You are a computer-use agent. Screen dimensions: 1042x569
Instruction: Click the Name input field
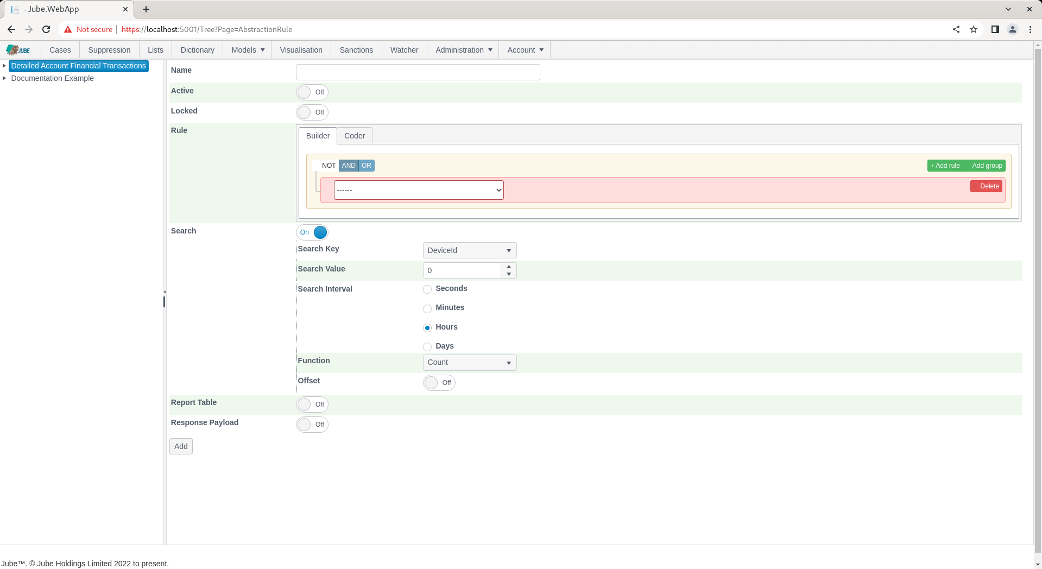point(418,72)
